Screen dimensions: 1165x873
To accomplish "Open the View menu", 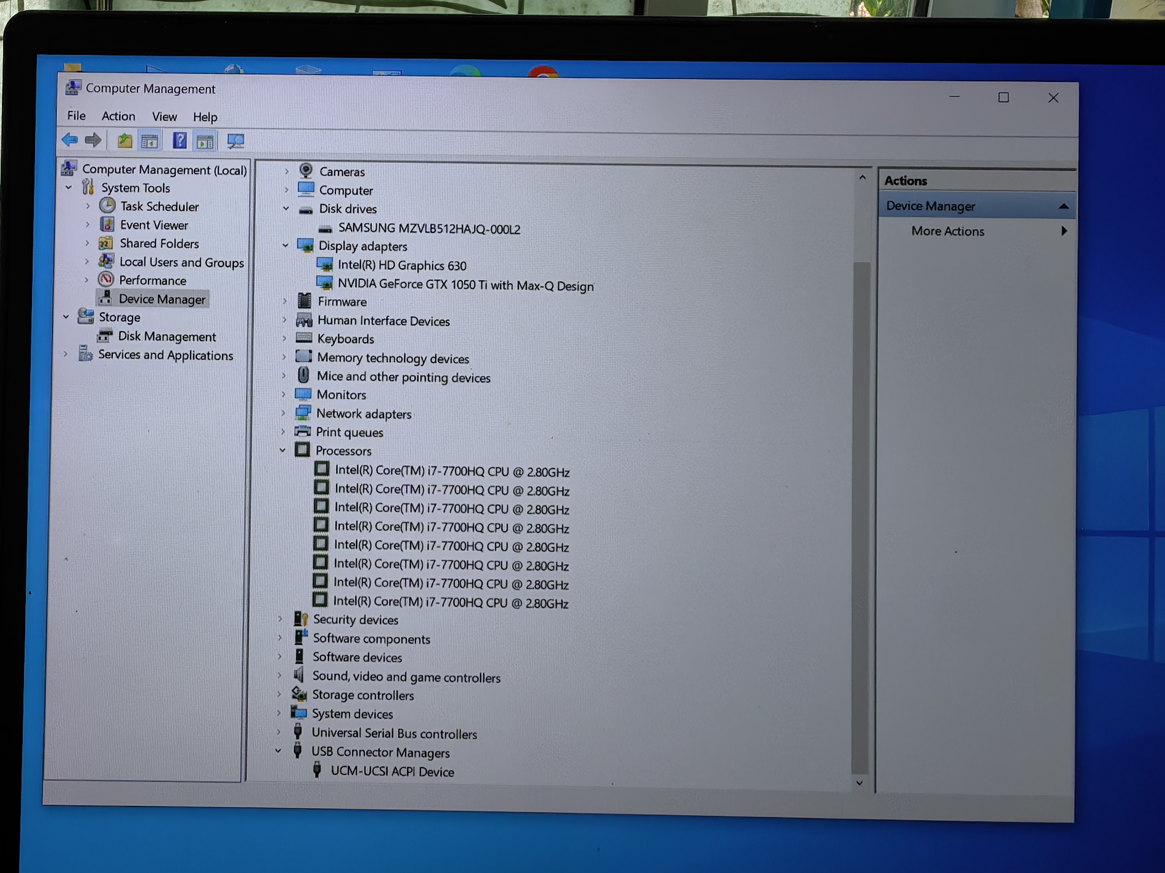I will [164, 117].
